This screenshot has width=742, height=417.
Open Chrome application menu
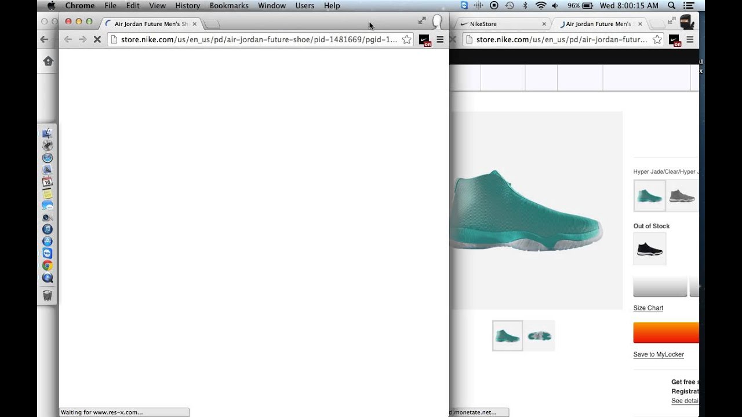pos(80,5)
